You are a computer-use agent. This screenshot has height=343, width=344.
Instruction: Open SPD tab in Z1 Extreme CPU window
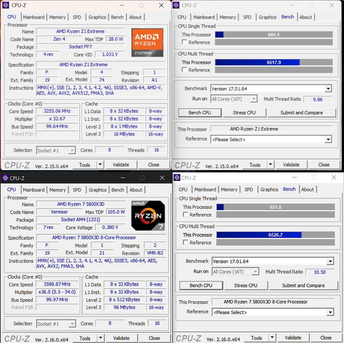[77, 17]
